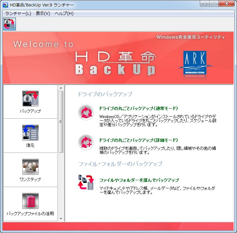This screenshot has width=237, height=233.
Task: Click the バックアップファイルの活用 label
Action: 30,213
